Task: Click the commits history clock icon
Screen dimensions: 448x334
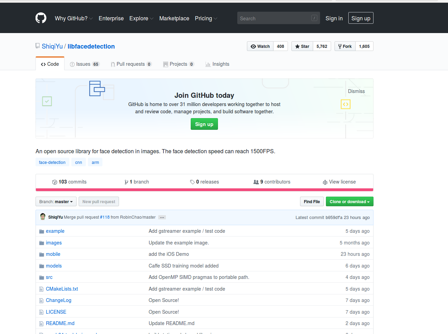Action: coord(54,182)
